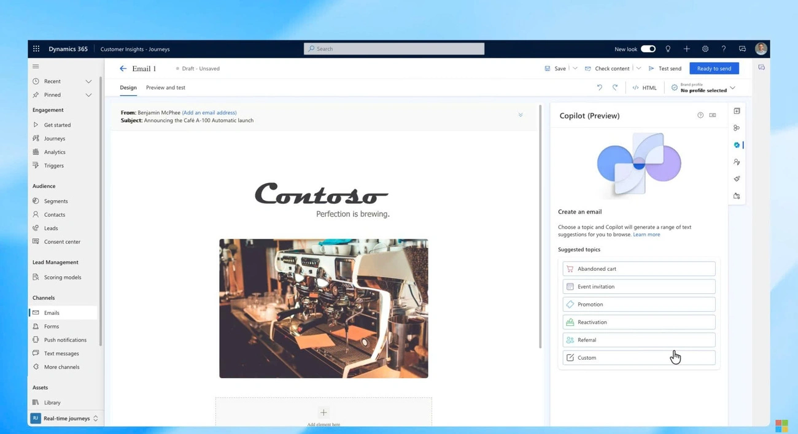Click in the Search field
This screenshot has width=798, height=434.
(x=394, y=49)
